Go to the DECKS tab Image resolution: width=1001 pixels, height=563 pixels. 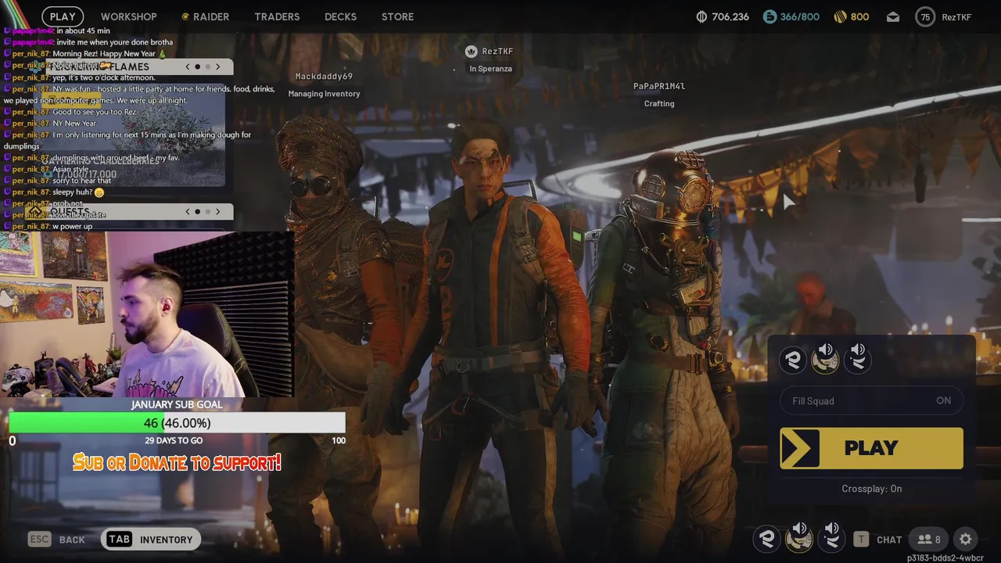(x=340, y=16)
